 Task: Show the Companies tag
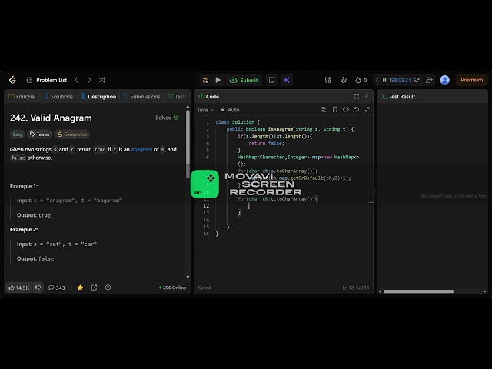(x=72, y=135)
